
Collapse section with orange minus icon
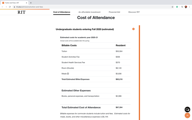click(x=133, y=29)
